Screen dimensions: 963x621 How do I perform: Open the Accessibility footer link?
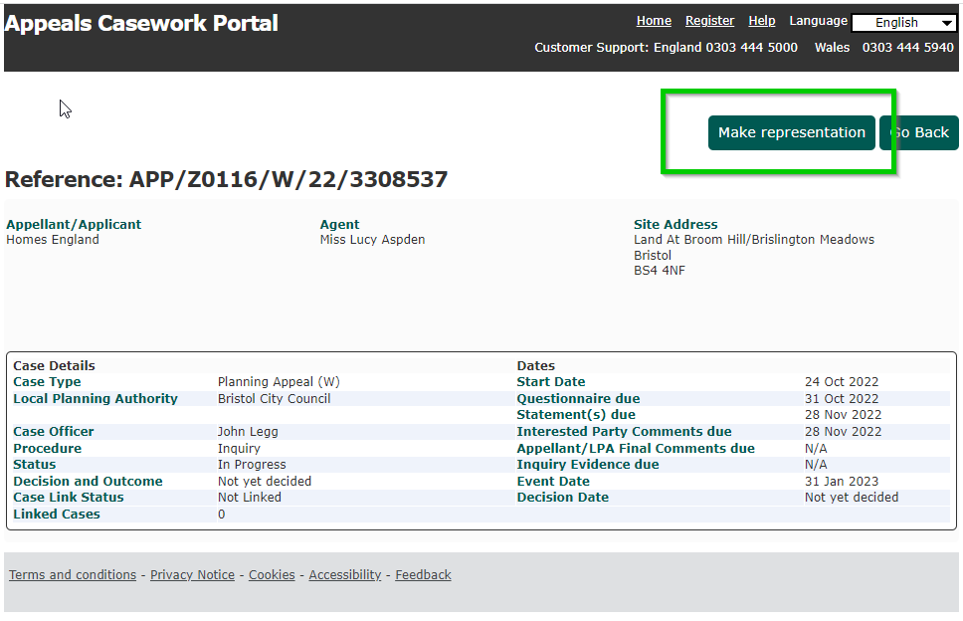pos(344,575)
